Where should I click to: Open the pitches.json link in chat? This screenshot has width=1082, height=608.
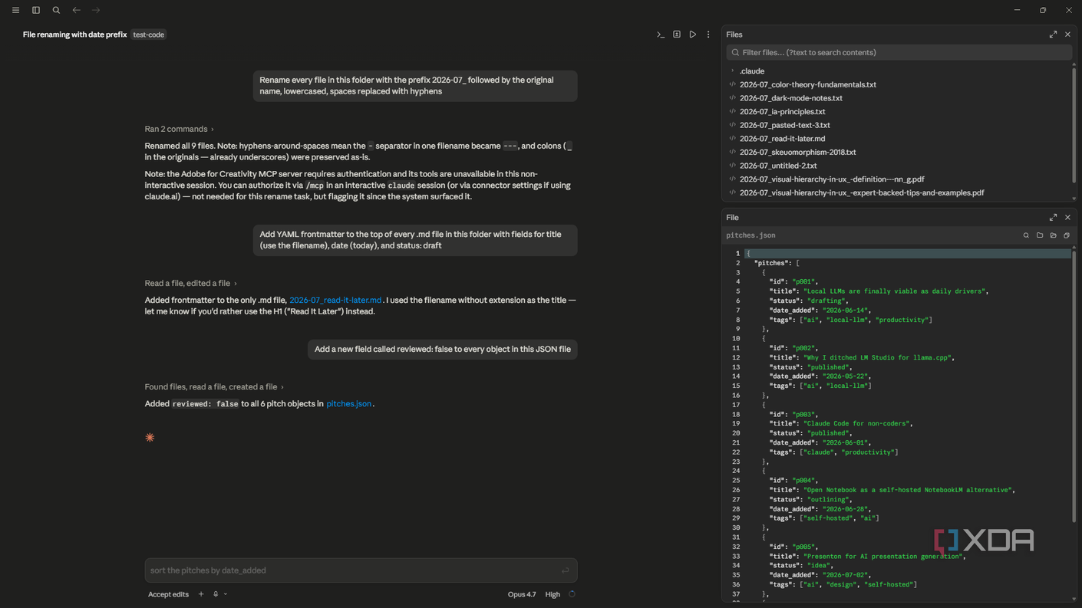coord(348,404)
